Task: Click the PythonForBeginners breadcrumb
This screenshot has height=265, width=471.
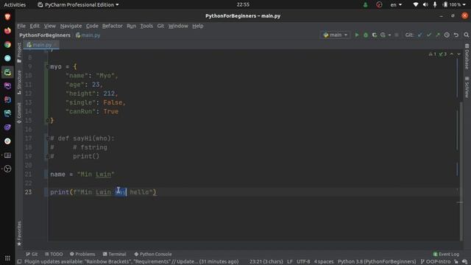Action: [x=45, y=35]
